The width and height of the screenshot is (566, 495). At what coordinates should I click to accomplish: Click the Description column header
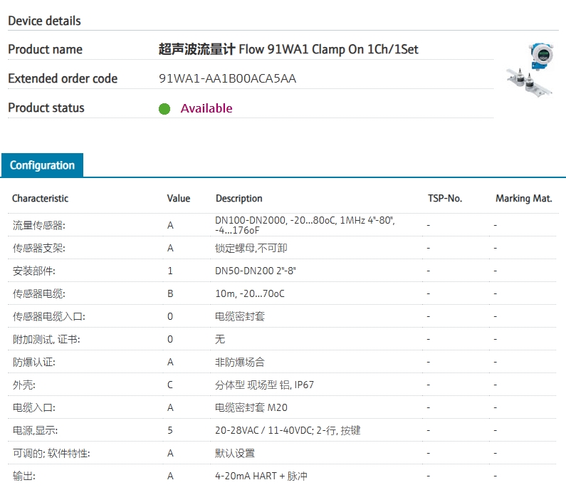[x=239, y=199]
